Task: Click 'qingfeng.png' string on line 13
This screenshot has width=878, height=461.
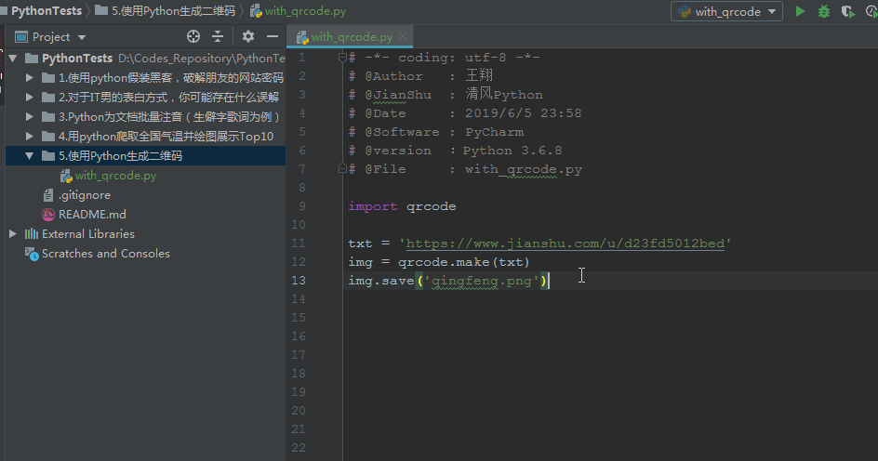Action: tap(481, 281)
